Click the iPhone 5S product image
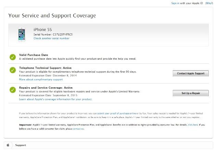The height and width of the screenshot is (150, 219). click(22, 34)
